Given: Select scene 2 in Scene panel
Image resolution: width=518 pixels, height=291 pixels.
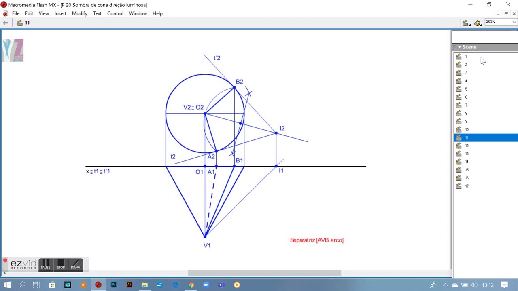Looking at the screenshot, I should tap(486, 65).
